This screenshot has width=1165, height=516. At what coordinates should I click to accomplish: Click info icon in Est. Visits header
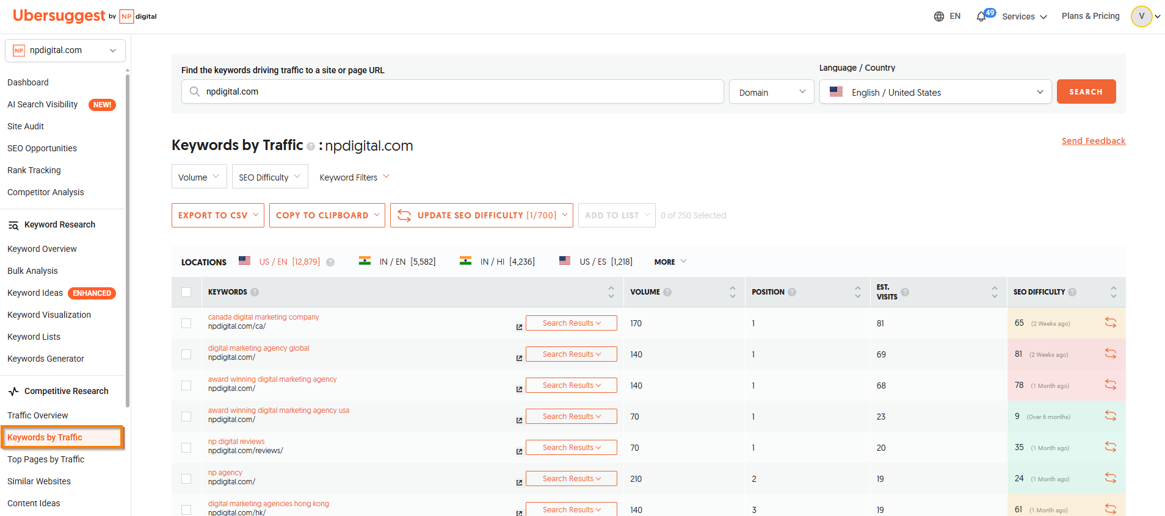[x=905, y=292]
